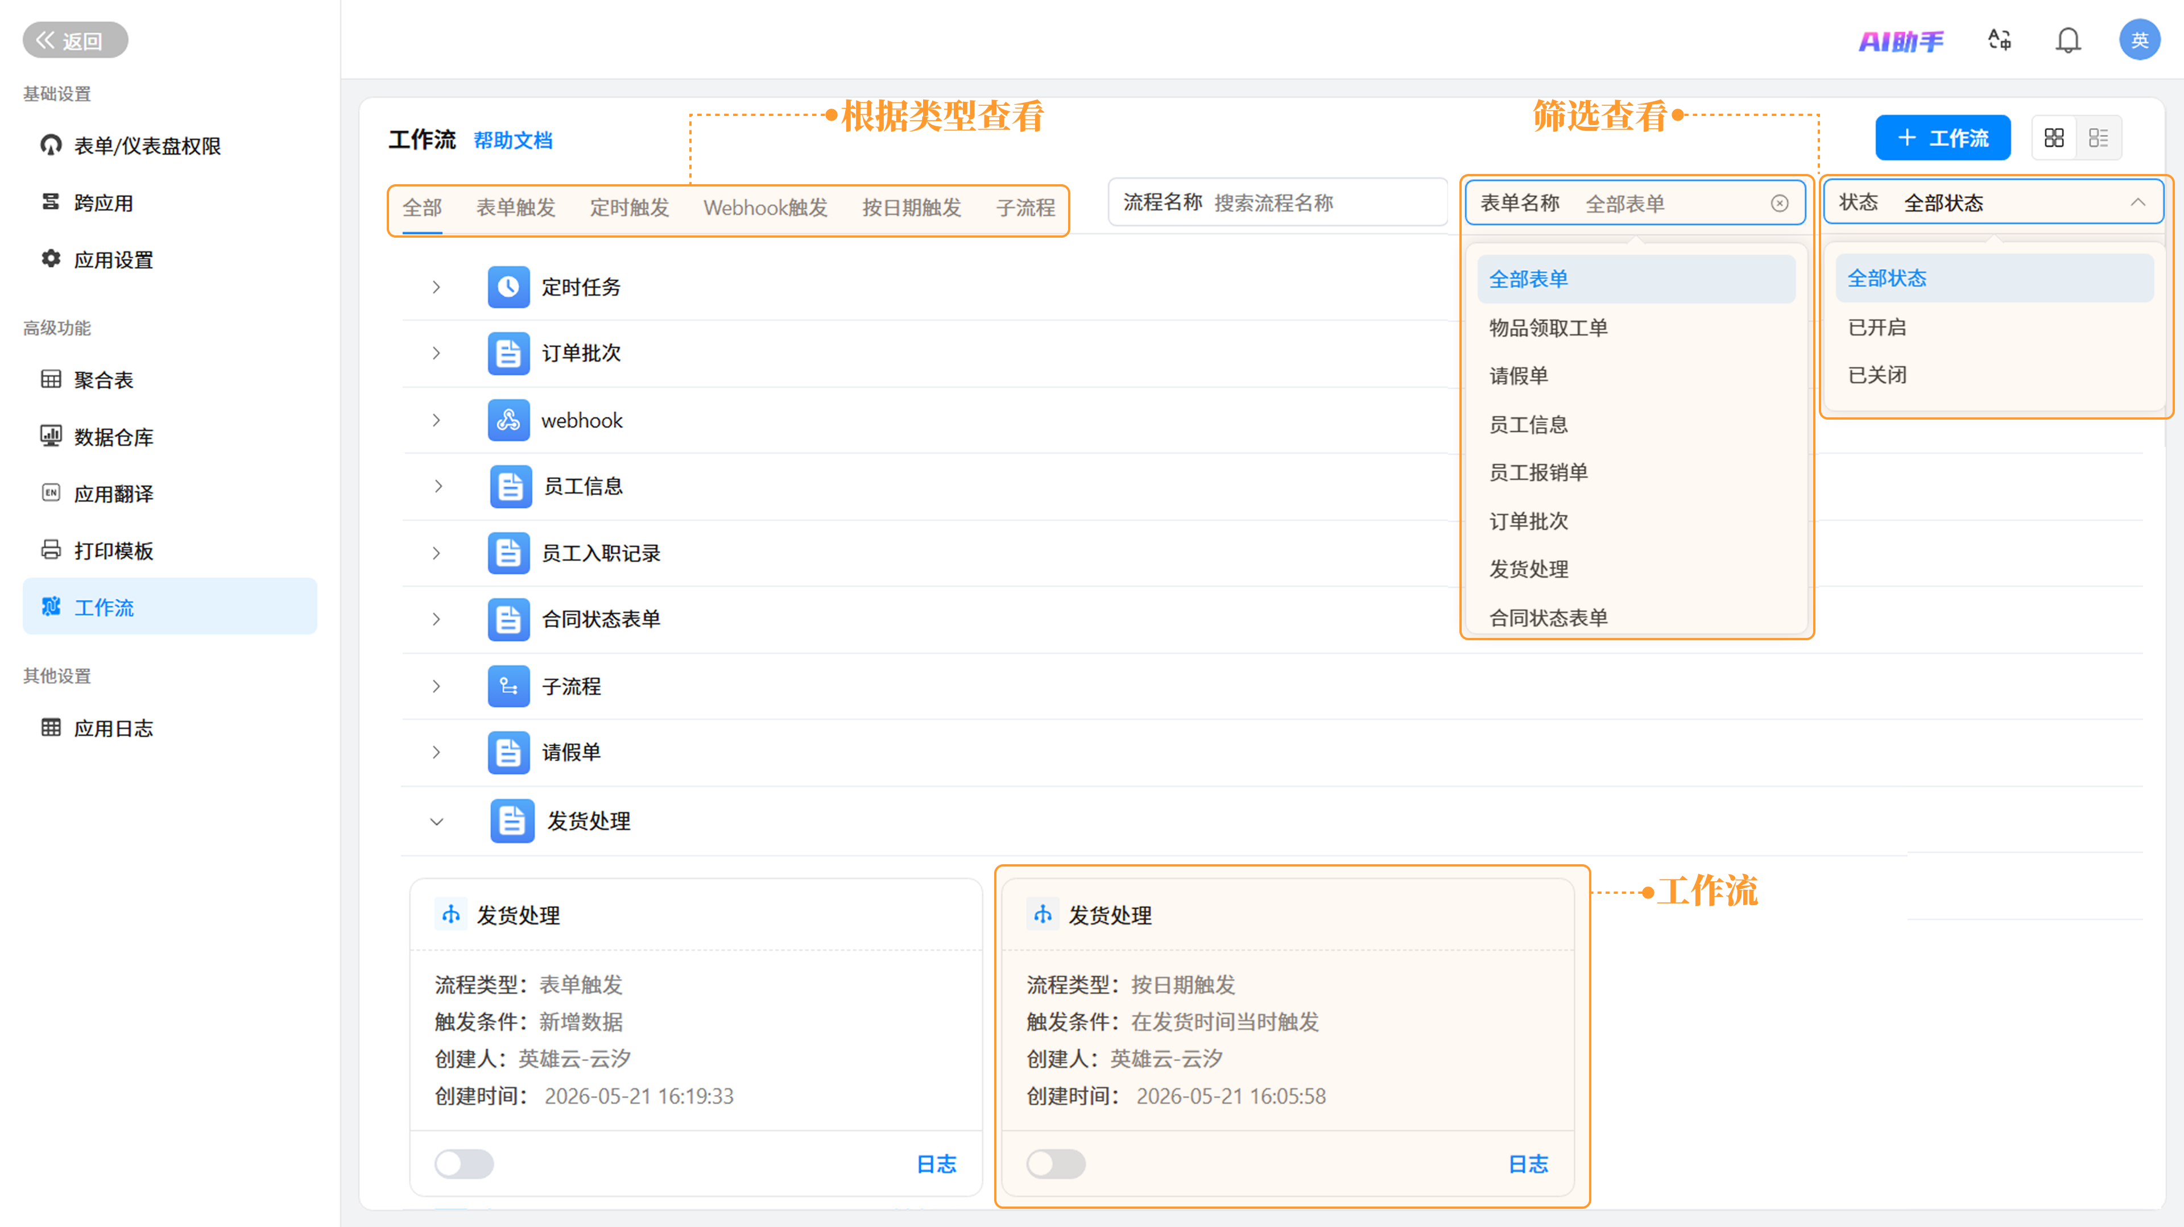Click the 请假单 document icon
The image size is (2184, 1227).
pyautogui.click(x=508, y=752)
